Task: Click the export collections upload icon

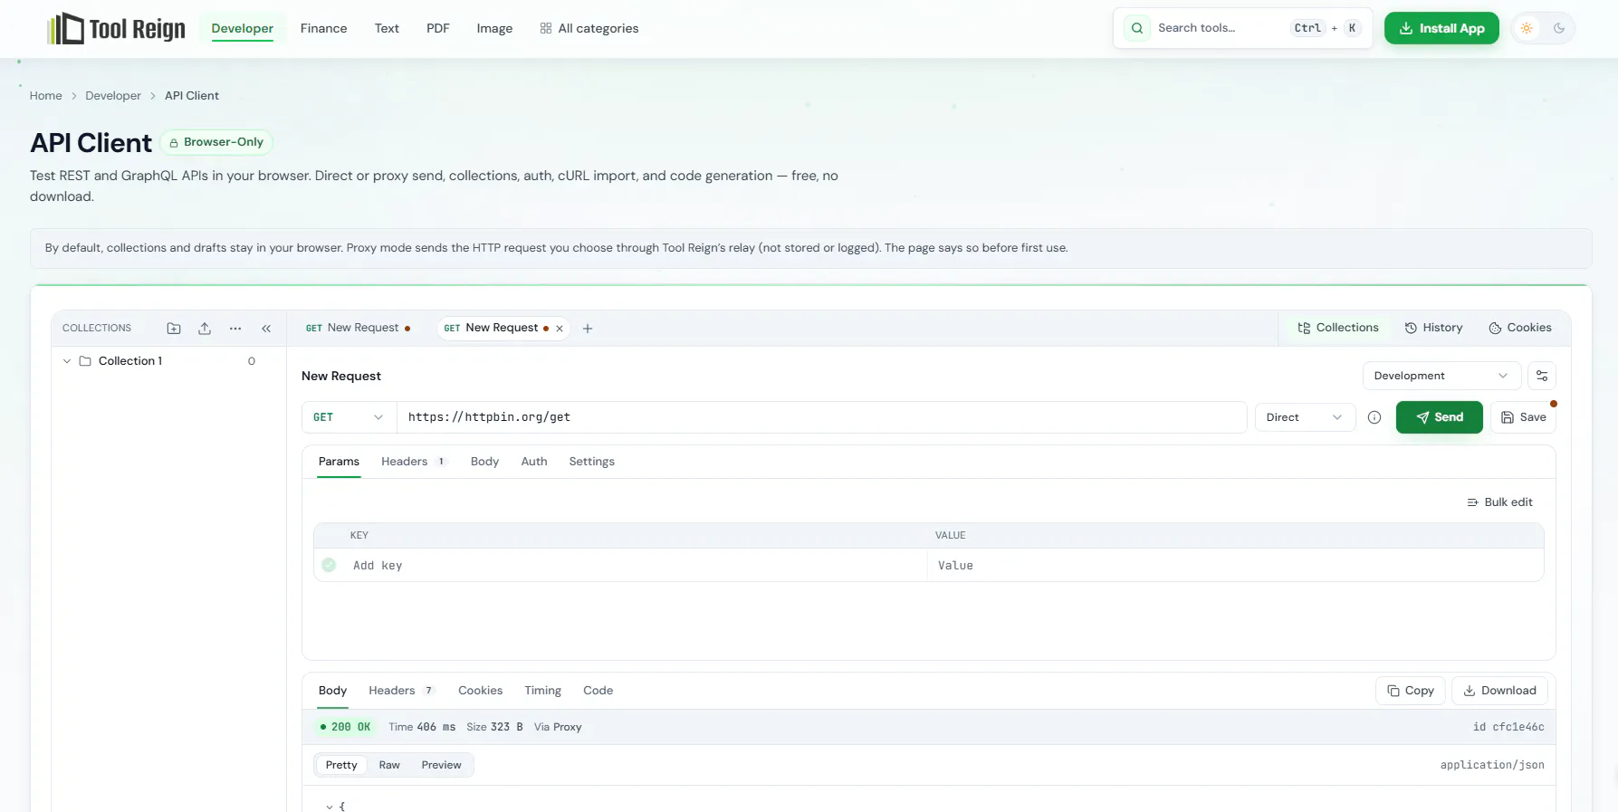Action: click(x=205, y=329)
